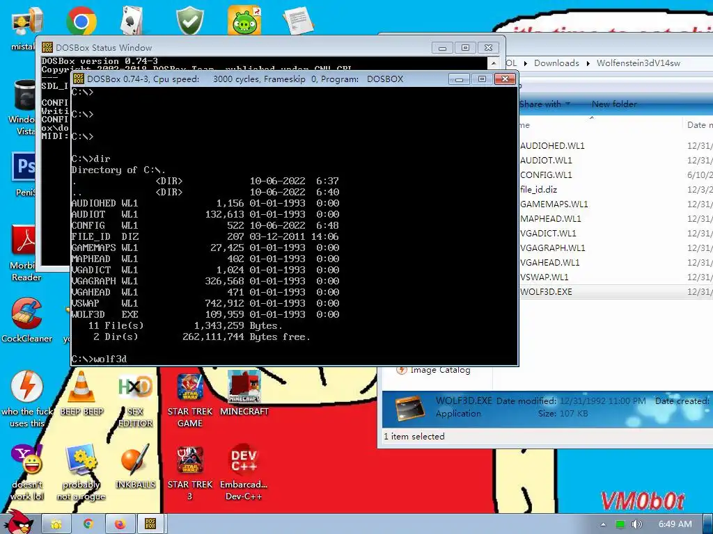Expand the arrow before Downloads breadcrumb

tap(526, 63)
